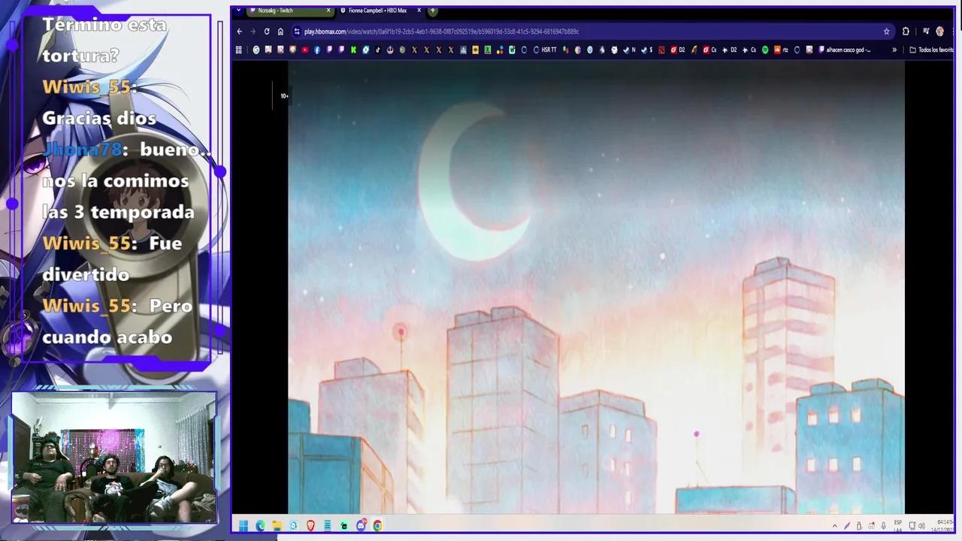Screen dimensions: 962x541
Task: Open the YouTube bookmark icon
Action: 304,50
